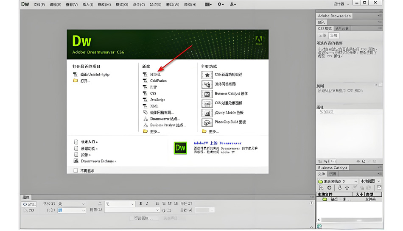Open the format dropdown in Properties panel
Viewport: 403px width, 231px height.
click(71, 204)
